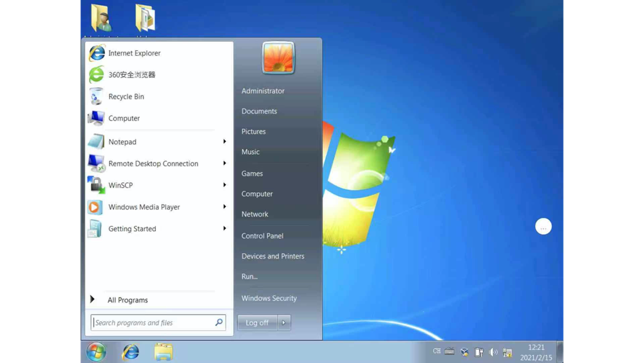Launch the Remote Desktop Connection icon
Viewport: 644px width, 363px height.
(x=97, y=164)
